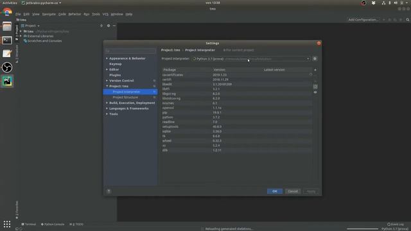Image resolution: width=411 pixels, height=231 pixels.
Task: Open the Event Log
Action: click(x=396, y=224)
